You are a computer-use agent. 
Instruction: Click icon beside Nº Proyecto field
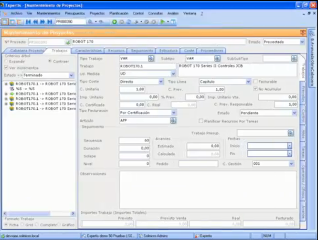pyautogui.click(x=68, y=42)
